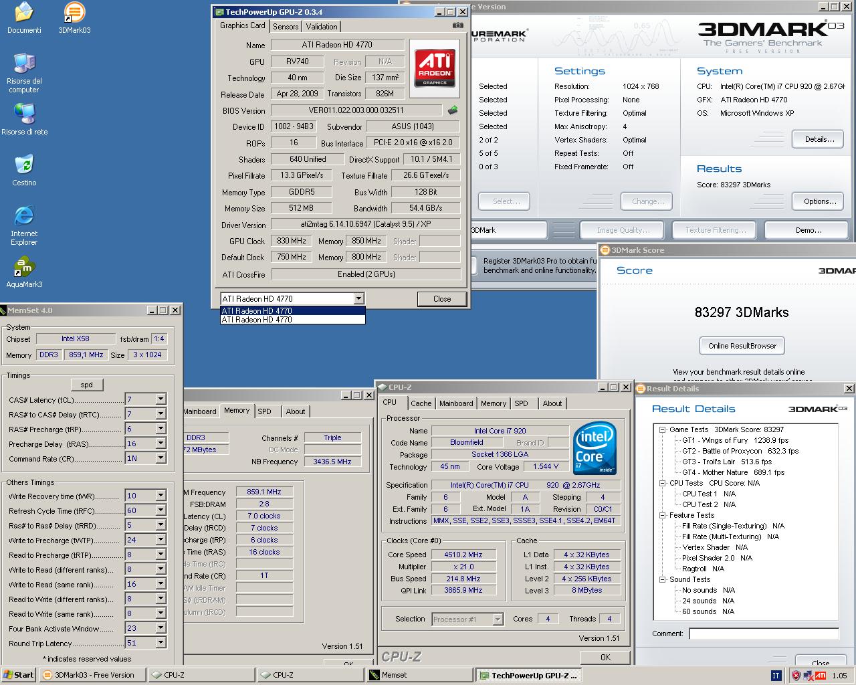Click the spd button in MemSet
The height and width of the screenshot is (685, 856).
[x=87, y=385]
